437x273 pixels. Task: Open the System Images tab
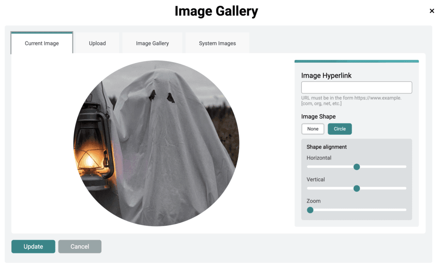pyautogui.click(x=217, y=43)
